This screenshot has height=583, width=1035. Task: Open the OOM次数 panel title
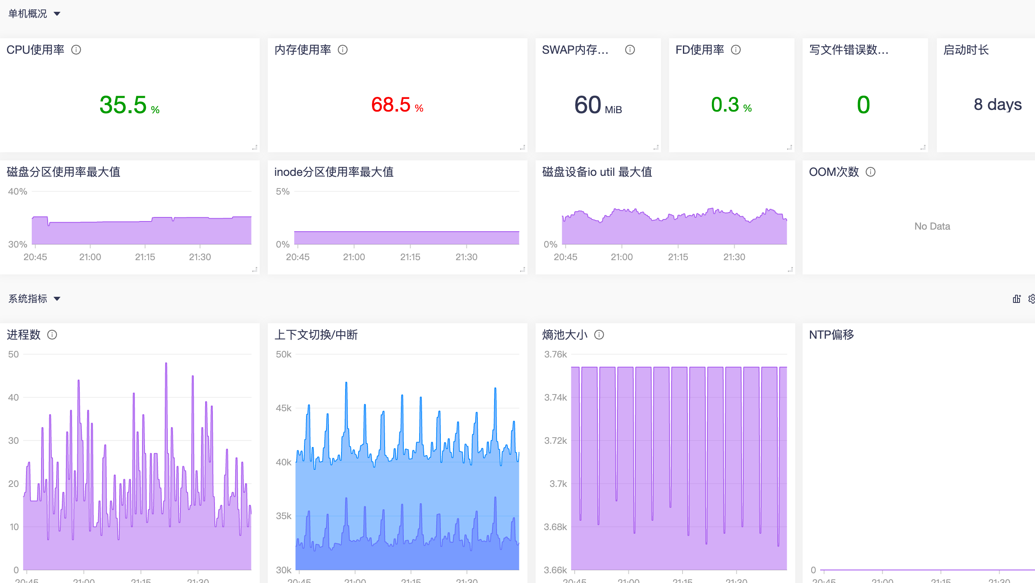coord(834,172)
